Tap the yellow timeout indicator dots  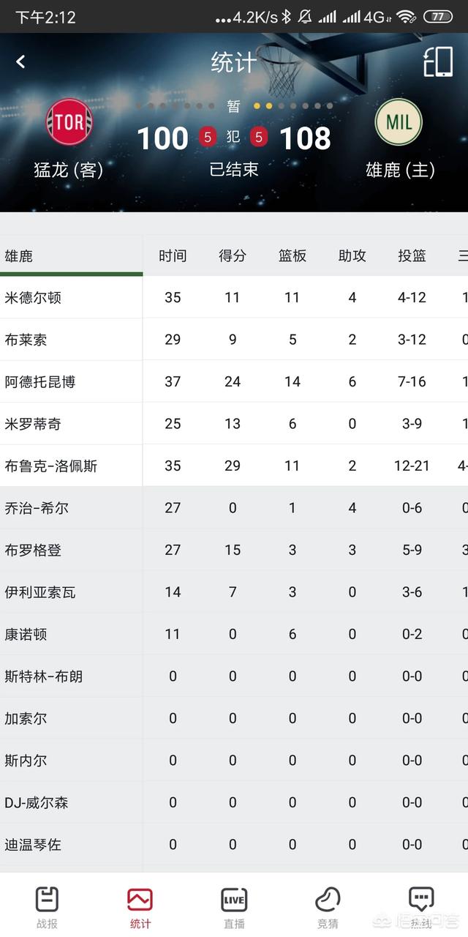(263, 106)
